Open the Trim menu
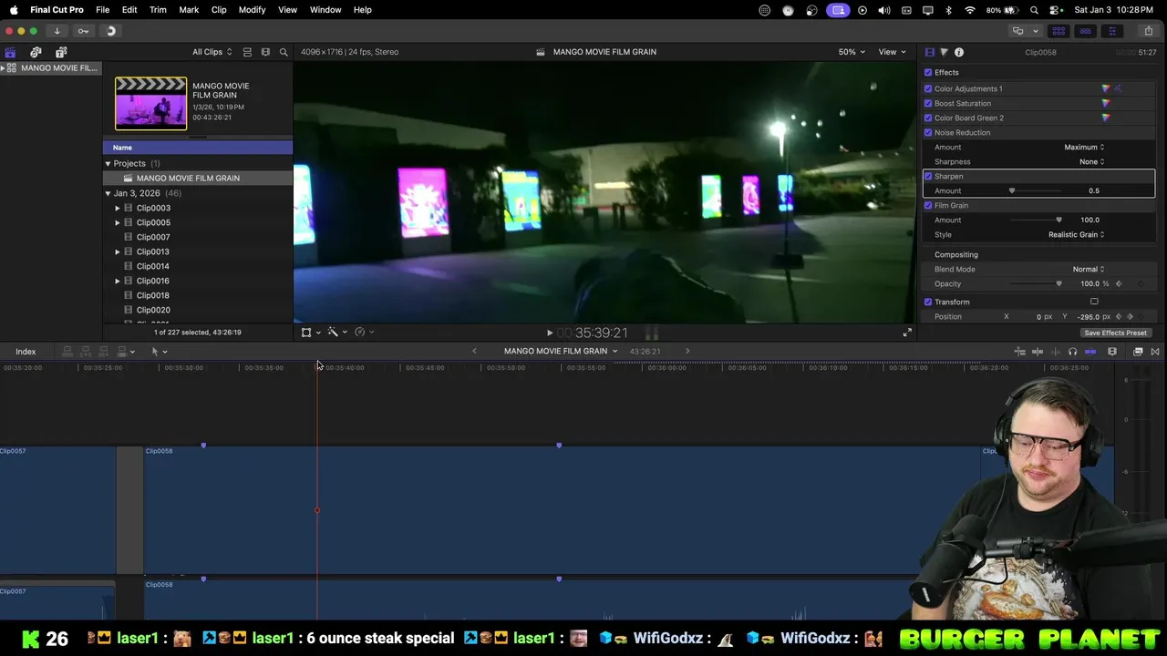The image size is (1167, 656). 158,10
